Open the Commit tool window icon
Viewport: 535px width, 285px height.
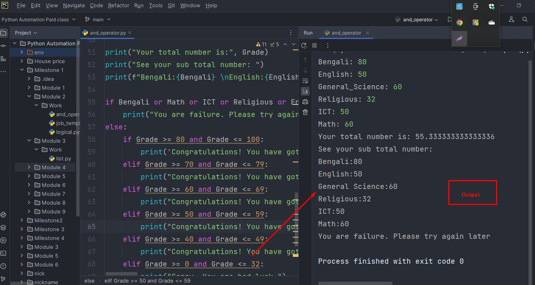coord(4,46)
